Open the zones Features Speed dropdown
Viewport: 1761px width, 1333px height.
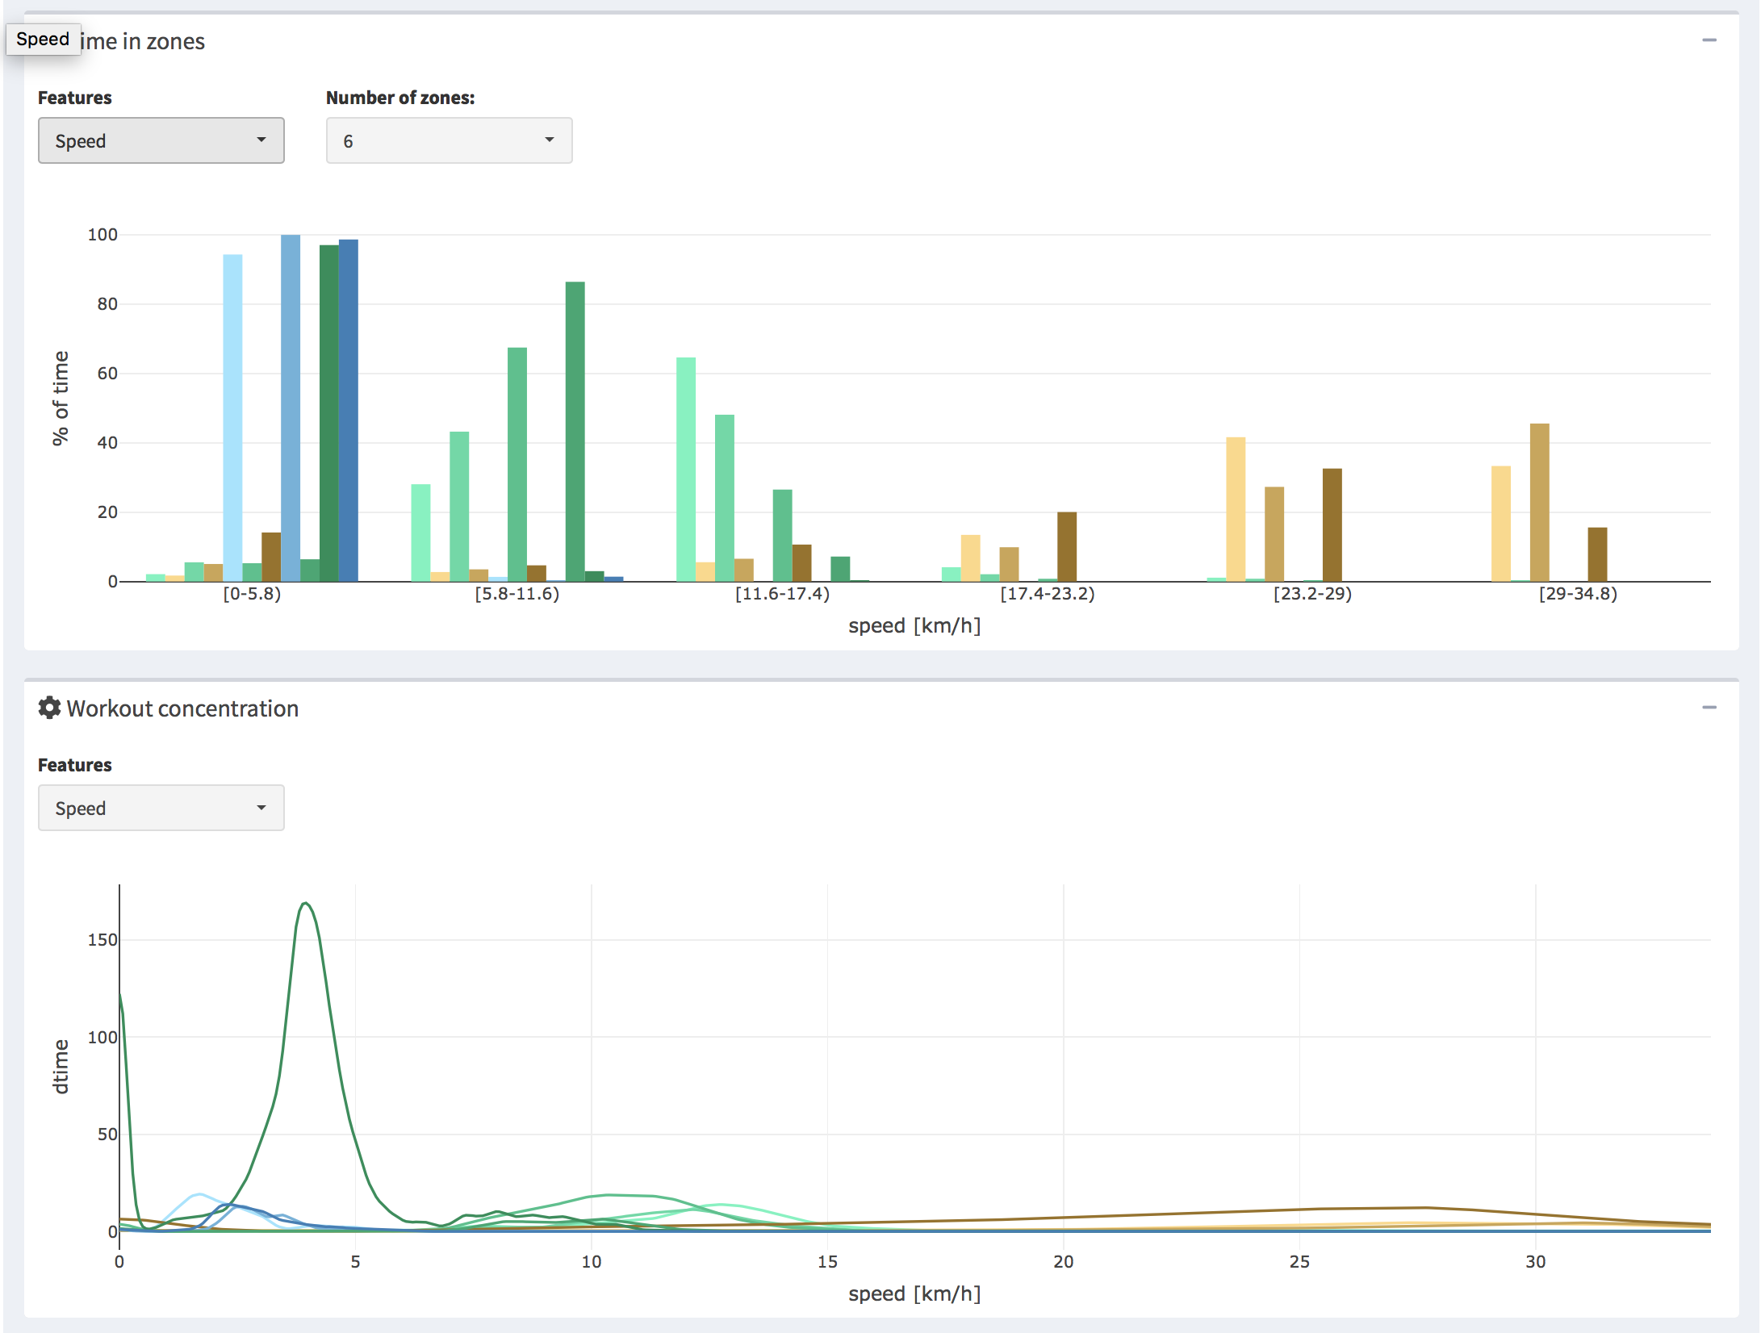[x=161, y=140]
